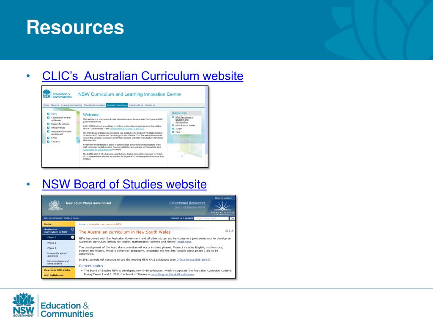Click the Google custom search field
This screenshot has width=433, height=325.
pos(211,218)
